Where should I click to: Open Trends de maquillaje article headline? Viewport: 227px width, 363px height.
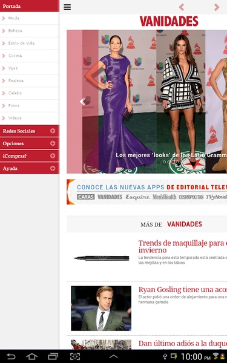click(183, 247)
